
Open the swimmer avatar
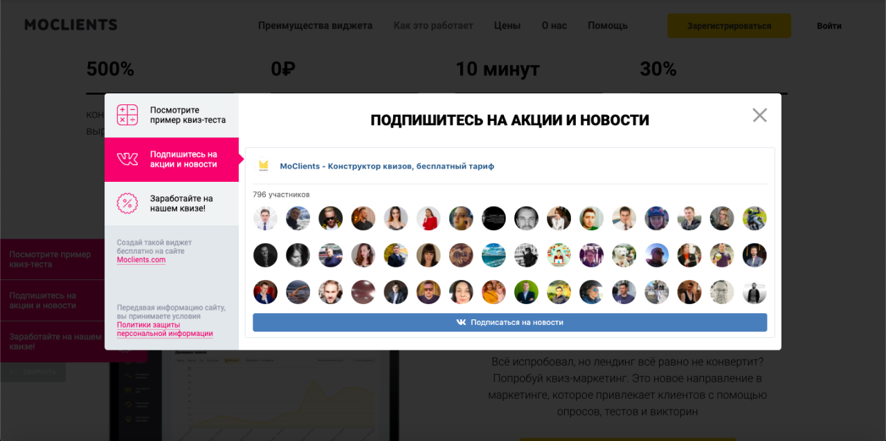pos(298,292)
